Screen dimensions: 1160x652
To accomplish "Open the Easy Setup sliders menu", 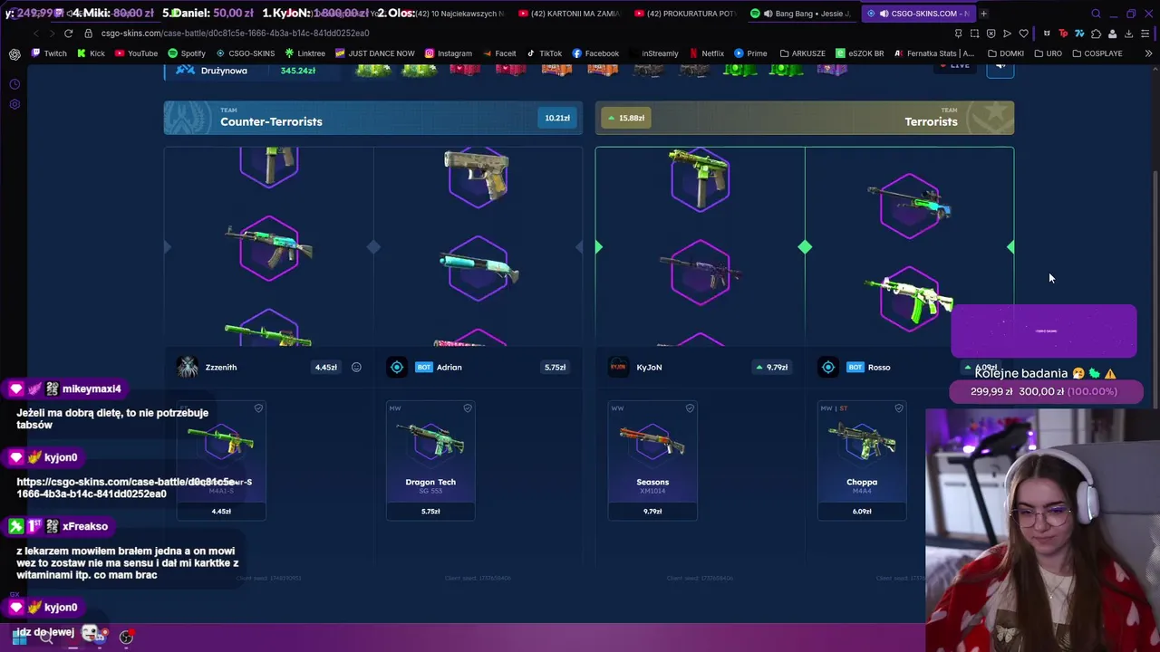I will tap(1145, 34).
